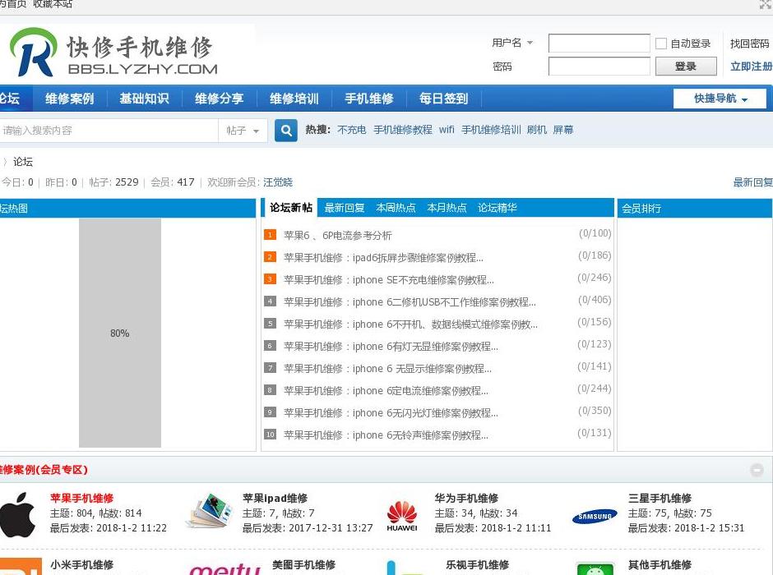This screenshot has width=773, height=575.
Task: Open post iphone 6不开机、数据线模式
Action: [410, 324]
